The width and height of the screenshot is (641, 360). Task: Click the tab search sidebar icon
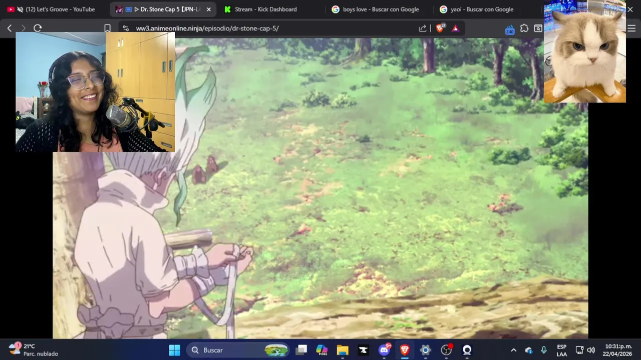538,28
